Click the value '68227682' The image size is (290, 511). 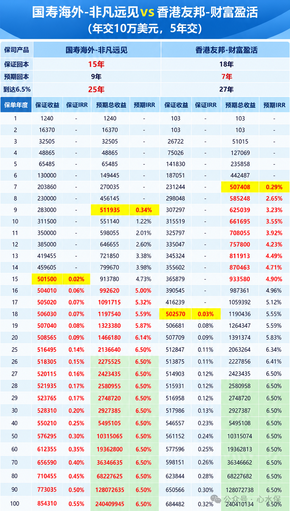(x=240, y=476)
